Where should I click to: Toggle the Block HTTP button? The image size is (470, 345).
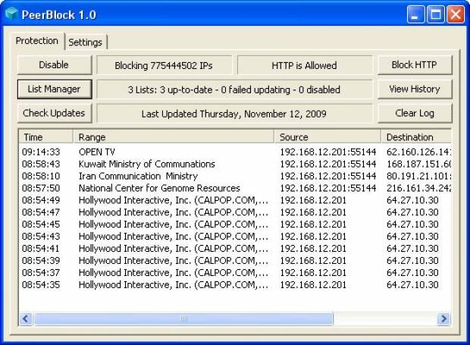click(415, 65)
